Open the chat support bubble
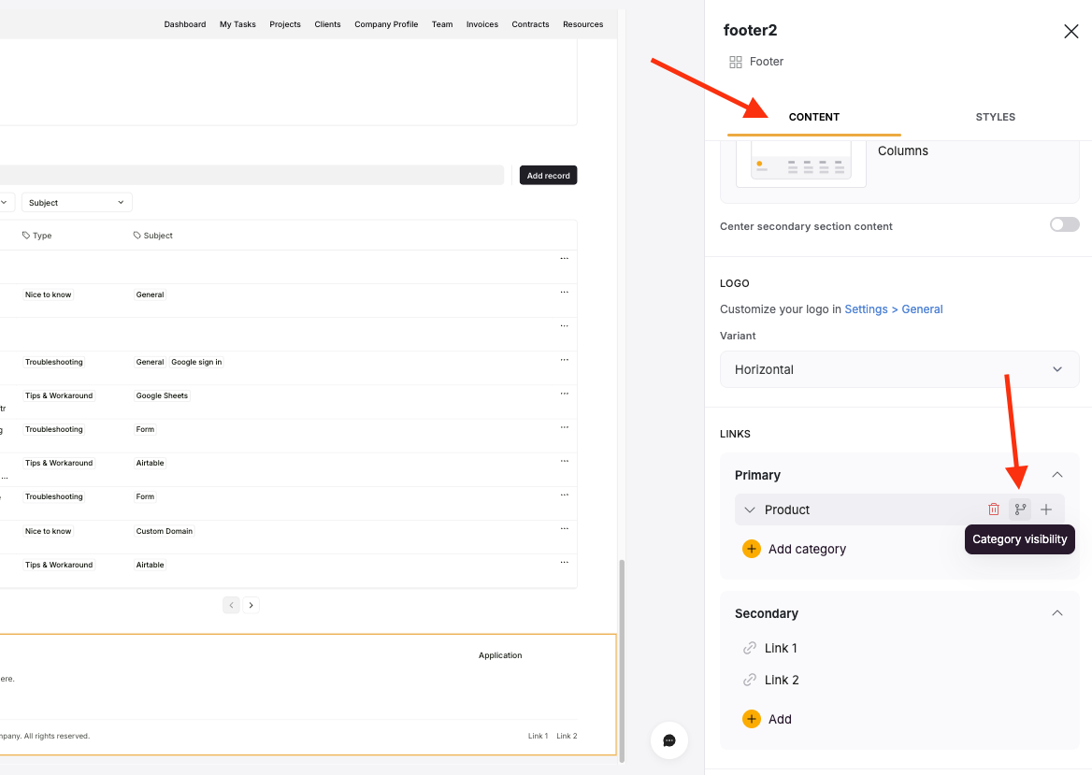Screen dimensions: 1092x775 (x=669, y=740)
